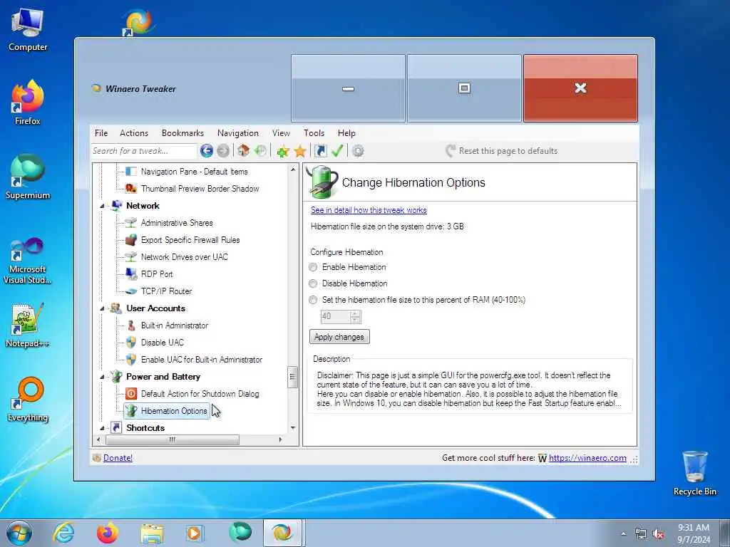Click the green checkmark toolbar icon
Screen dimensions: 730x547
[337, 151]
